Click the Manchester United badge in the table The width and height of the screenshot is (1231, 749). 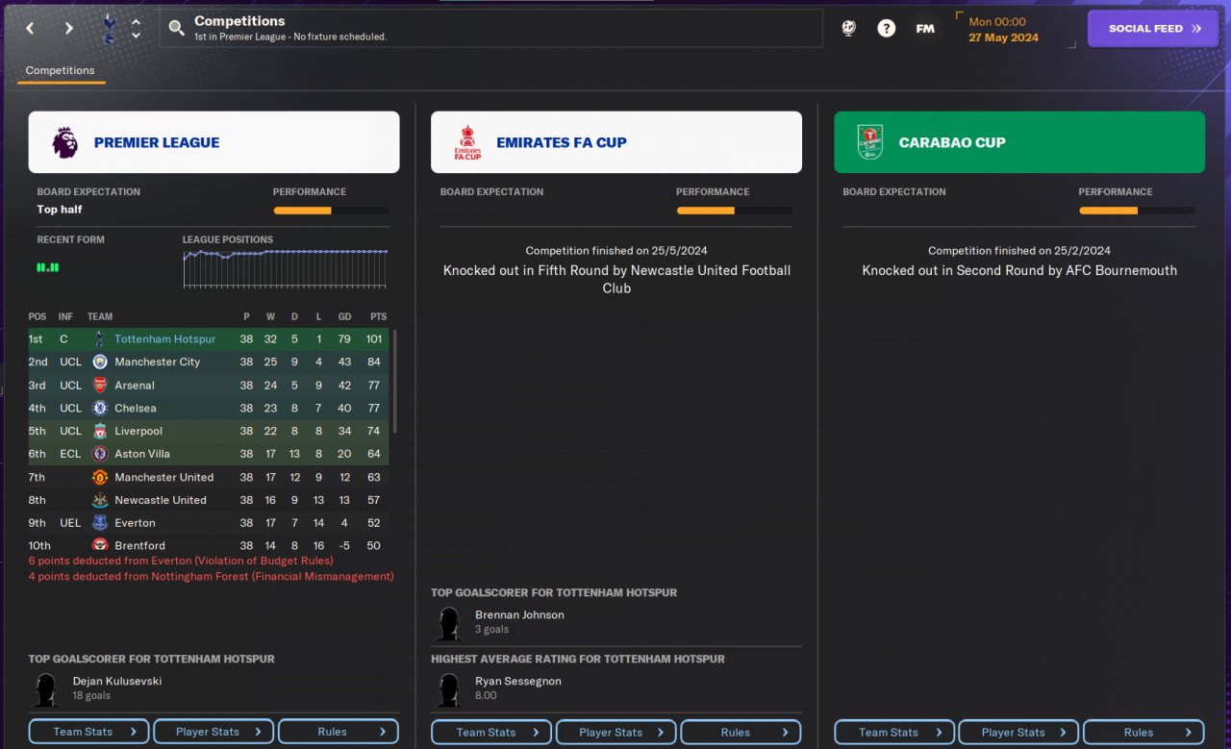pyautogui.click(x=99, y=477)
